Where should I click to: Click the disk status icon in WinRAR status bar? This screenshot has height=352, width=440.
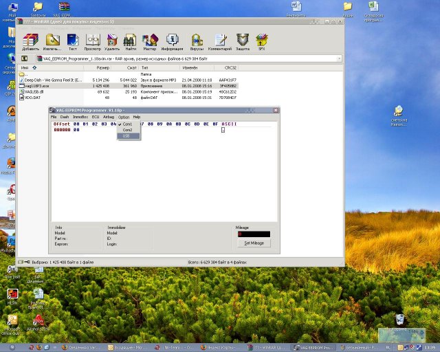click(x=20, y=262)
